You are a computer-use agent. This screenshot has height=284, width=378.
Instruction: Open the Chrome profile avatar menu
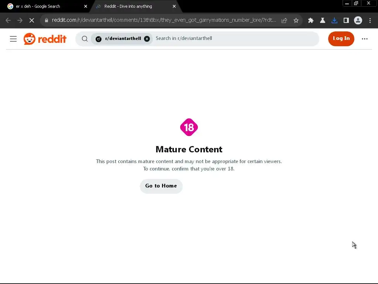click(358, 21)
